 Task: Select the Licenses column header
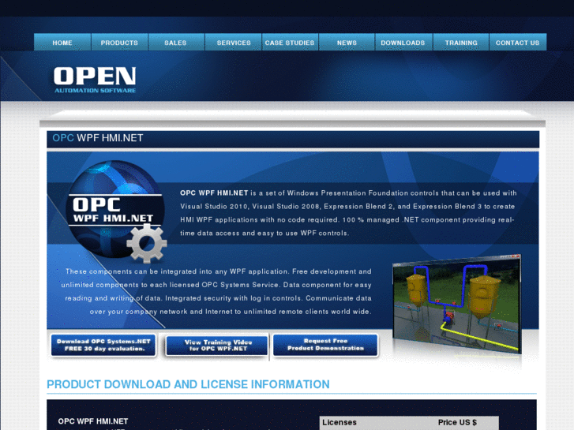(340, 422)
